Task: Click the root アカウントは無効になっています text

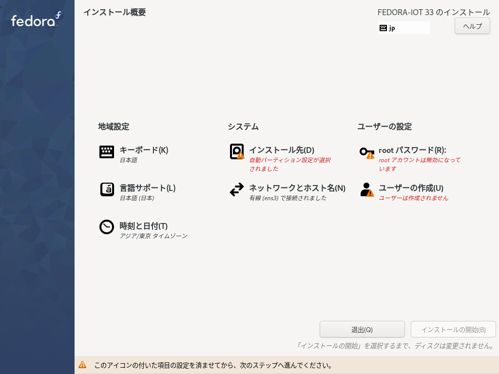Action: (420, 165)
